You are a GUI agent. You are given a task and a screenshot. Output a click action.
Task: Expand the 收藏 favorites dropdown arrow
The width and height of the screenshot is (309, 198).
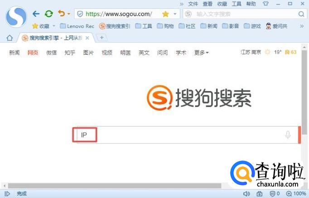click(x=54, y=26)
